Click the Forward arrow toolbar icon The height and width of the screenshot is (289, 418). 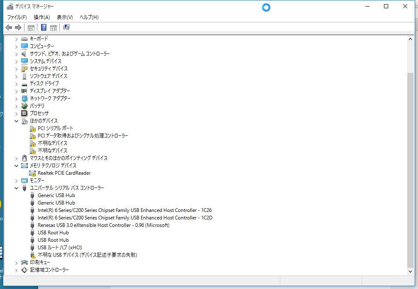point(18,27)
